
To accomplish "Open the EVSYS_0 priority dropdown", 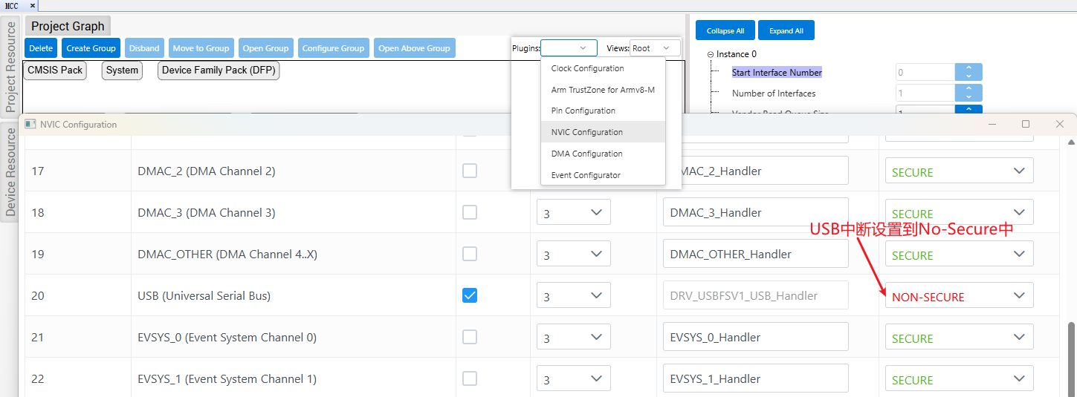I will (x=574, y=337).
